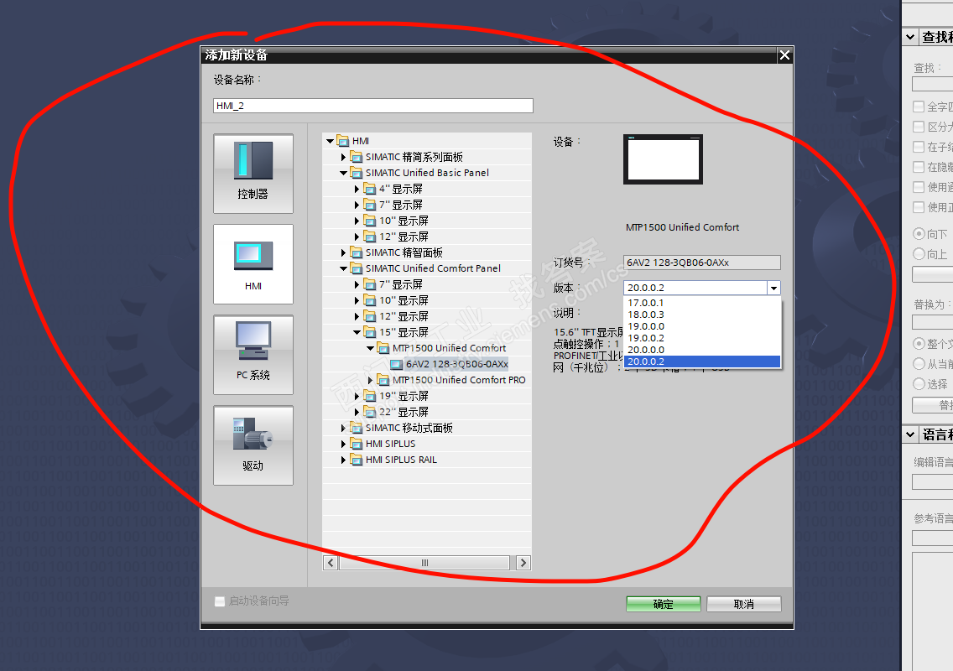Toggle the 在隐藏 checkbox in find panel
The image size is (953, 671).
click(919, 167)
